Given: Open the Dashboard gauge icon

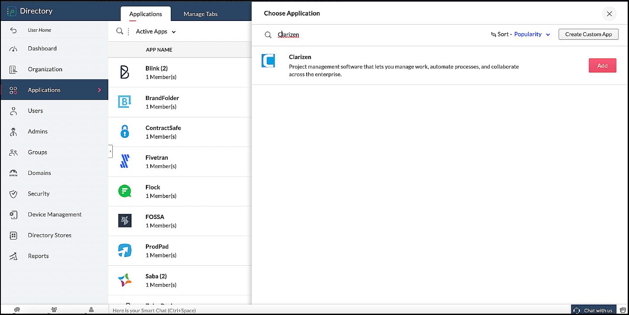Looking at the screenshot, I should [x=14, y=48].
